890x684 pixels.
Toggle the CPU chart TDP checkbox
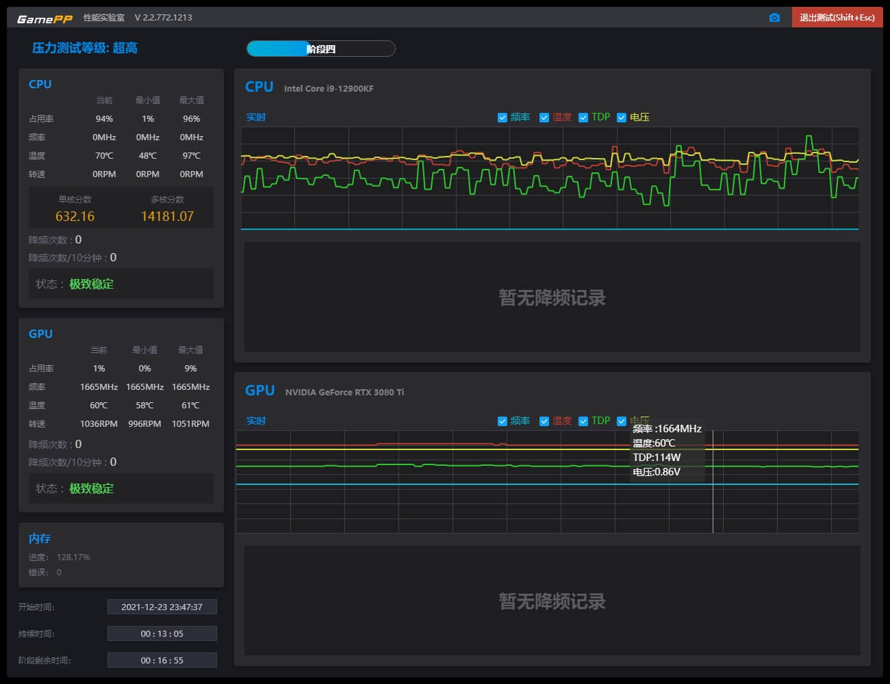[583, 118]
